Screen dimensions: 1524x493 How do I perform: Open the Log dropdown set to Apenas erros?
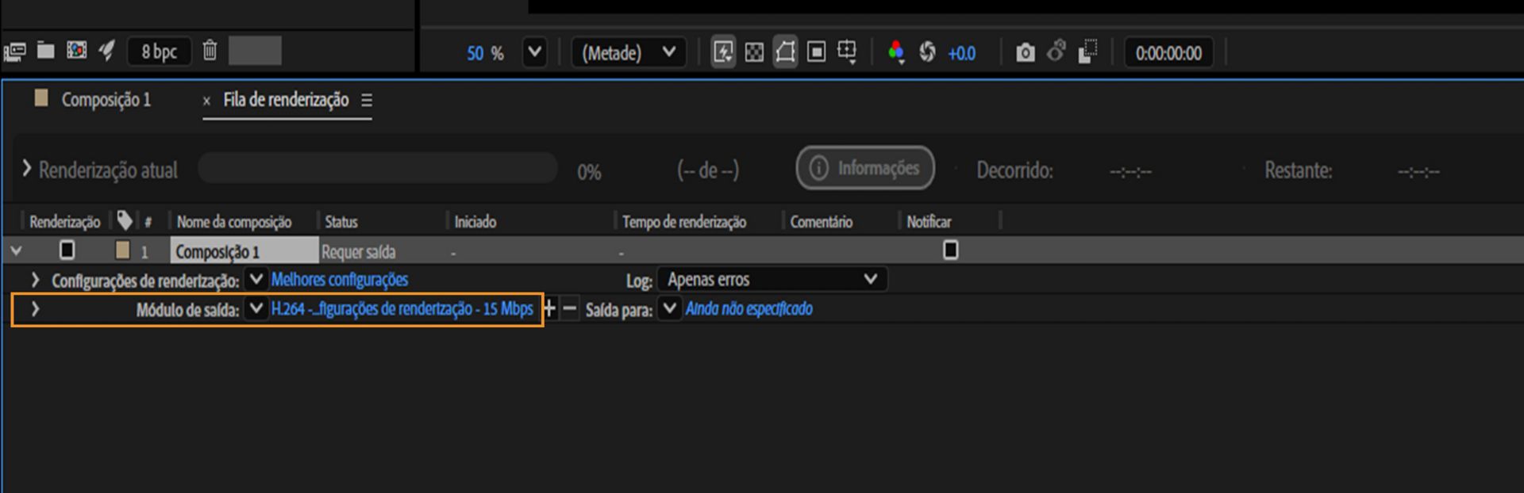(x=772, y=279)
